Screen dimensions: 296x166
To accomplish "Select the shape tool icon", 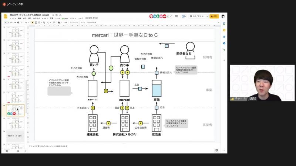I will [x=44, y=23].
